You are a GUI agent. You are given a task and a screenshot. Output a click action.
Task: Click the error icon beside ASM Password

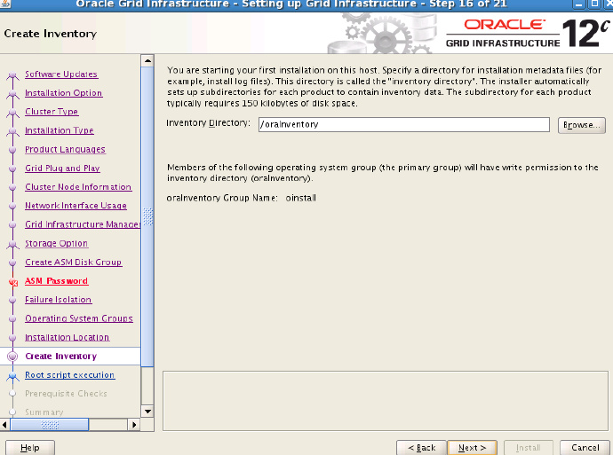[x=13, y=283]
